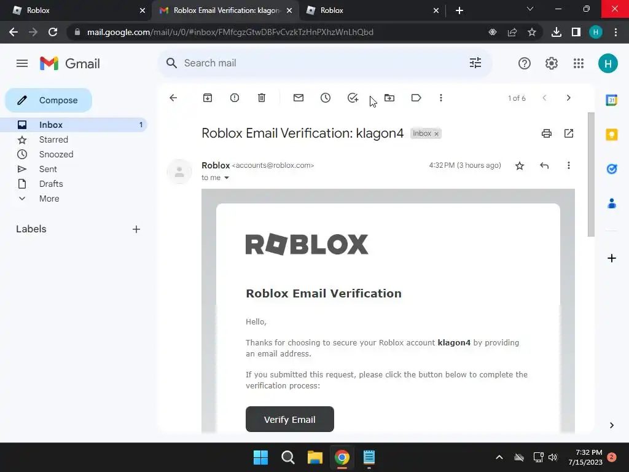
Task: Show the search filter options
Action: pyautogui.click(x=475, y=63)
